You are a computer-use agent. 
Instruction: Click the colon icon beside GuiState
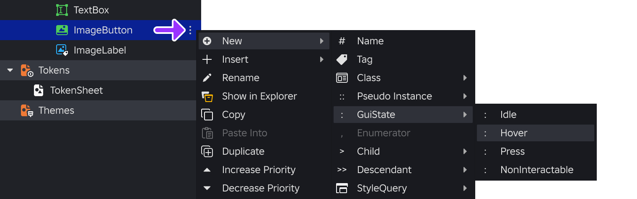[x=342, y=115]
